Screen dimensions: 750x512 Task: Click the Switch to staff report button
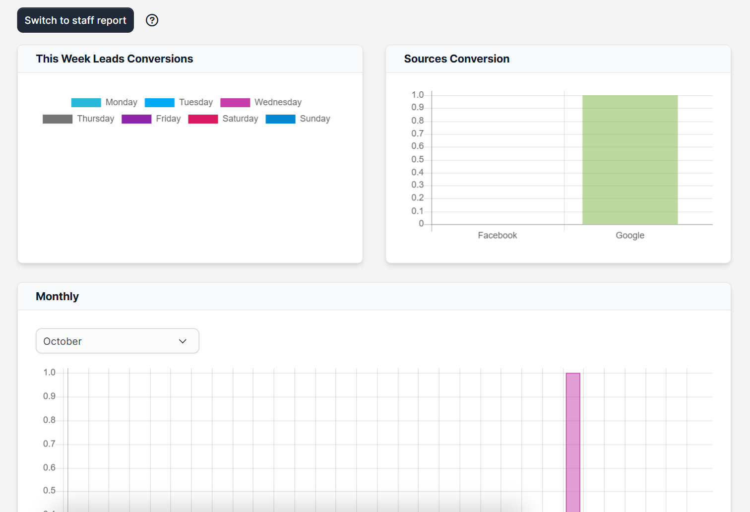[x=75, y=20]
